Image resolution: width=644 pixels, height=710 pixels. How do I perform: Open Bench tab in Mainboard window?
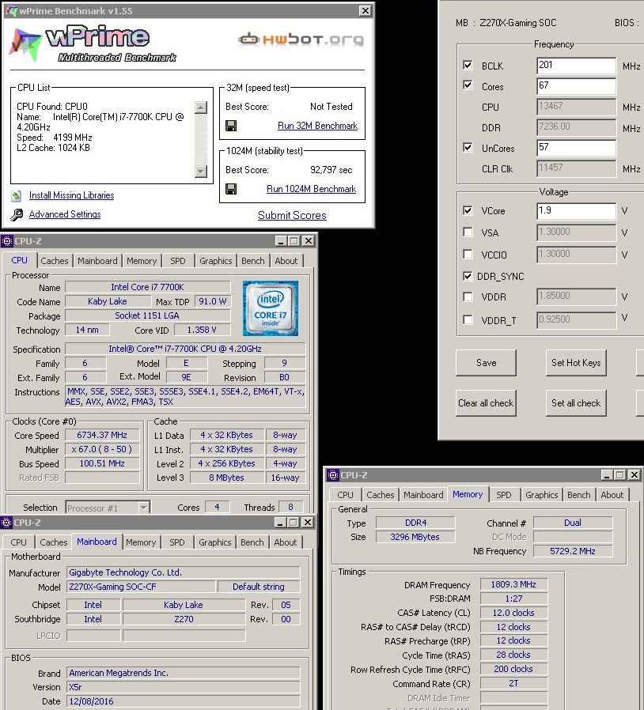click(252, 542)
